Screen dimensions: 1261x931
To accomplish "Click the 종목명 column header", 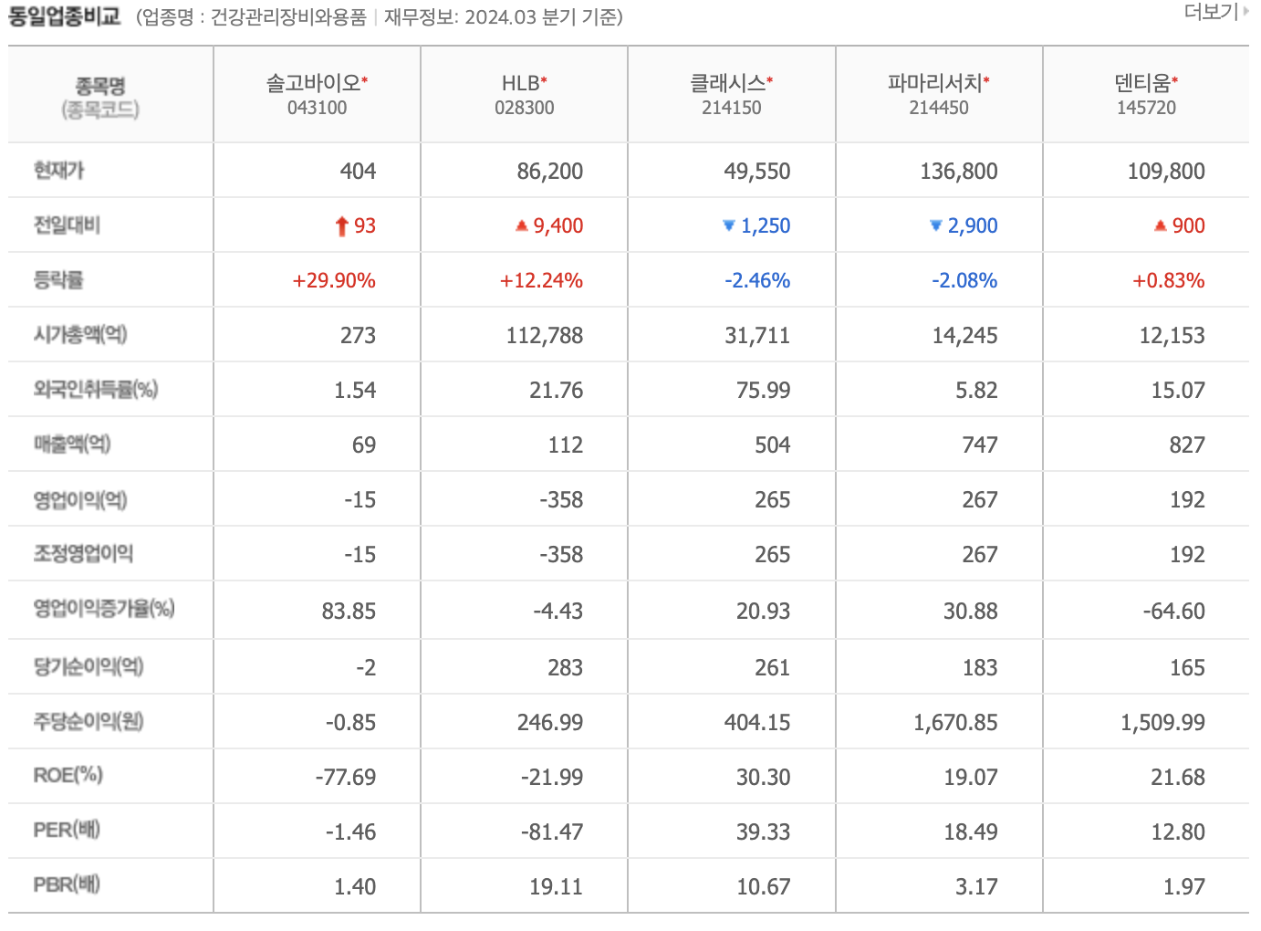I will (100, 87).
